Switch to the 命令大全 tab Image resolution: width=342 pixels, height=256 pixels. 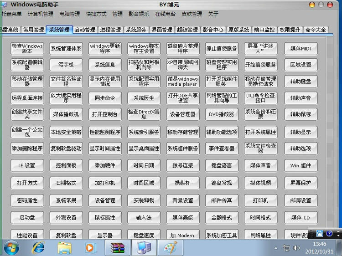[x=316, y=30]
